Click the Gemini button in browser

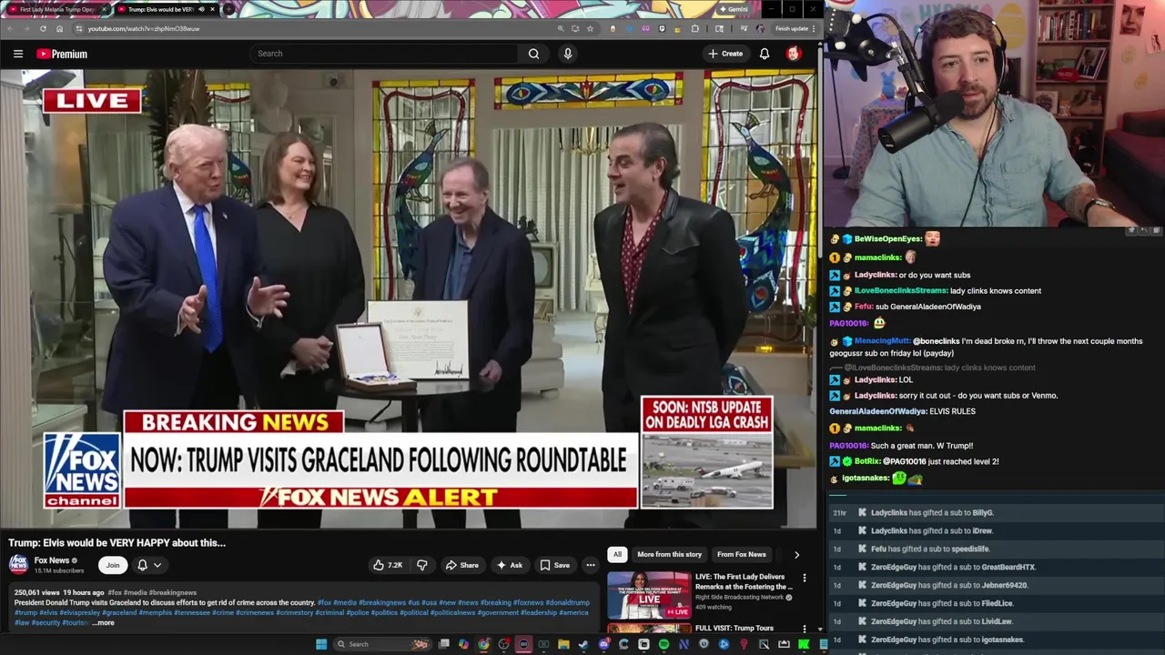pyautogui.click(x=734, y=9)
